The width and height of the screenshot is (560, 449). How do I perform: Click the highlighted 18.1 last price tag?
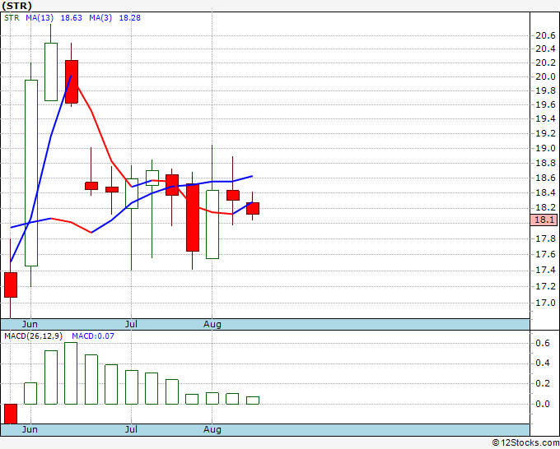(544, 220)
